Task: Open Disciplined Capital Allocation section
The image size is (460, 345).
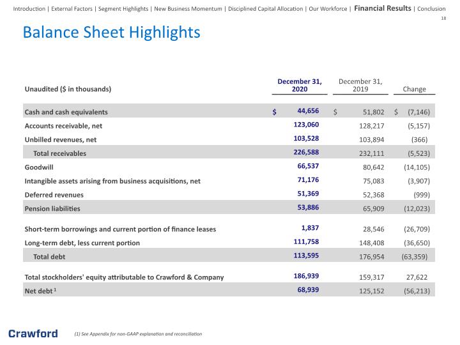Action: tap(266, 9)
